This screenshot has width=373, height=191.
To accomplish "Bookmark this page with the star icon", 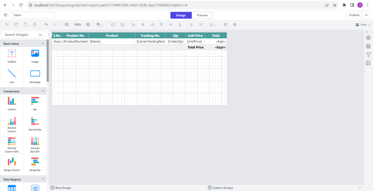I will pos(335,5).
